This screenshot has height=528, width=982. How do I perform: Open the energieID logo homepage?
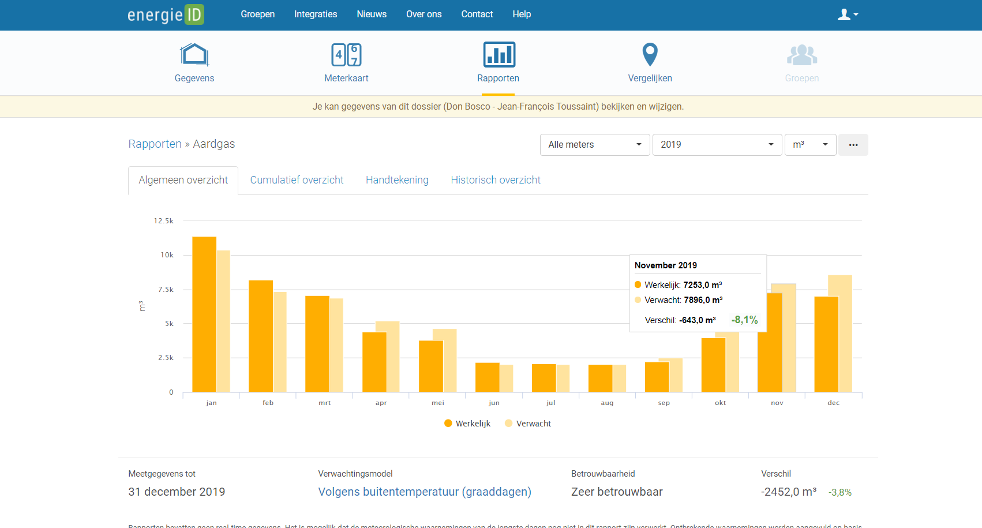(x=166, y=14)
